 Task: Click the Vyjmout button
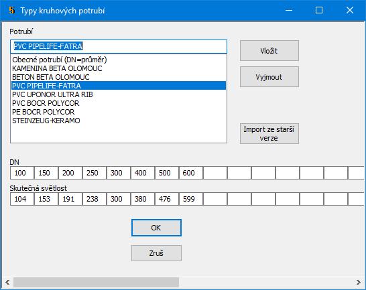tap(269, 77)
